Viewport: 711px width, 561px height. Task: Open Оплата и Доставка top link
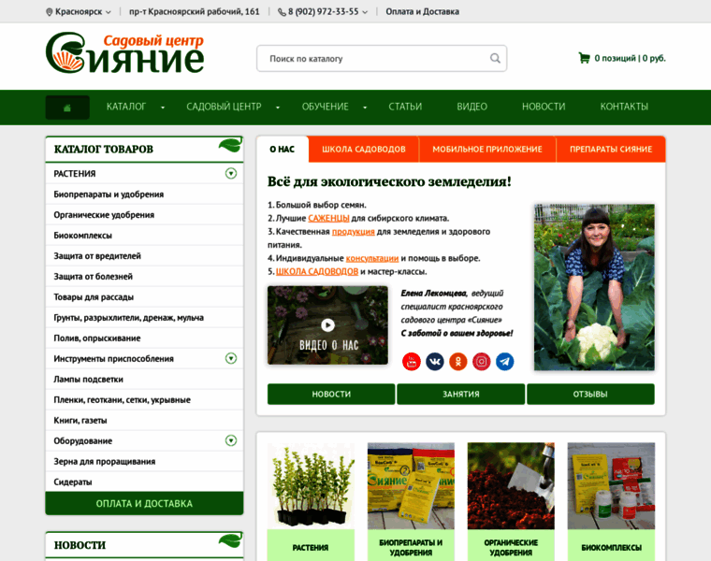click(x=422, y=12)
